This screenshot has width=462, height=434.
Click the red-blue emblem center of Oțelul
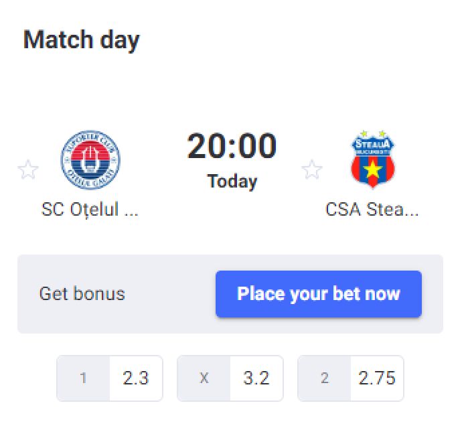click(90, 159)
